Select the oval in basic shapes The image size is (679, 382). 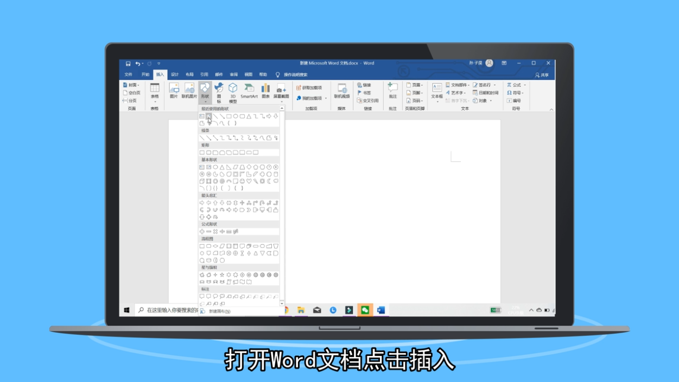click(215, 167)
